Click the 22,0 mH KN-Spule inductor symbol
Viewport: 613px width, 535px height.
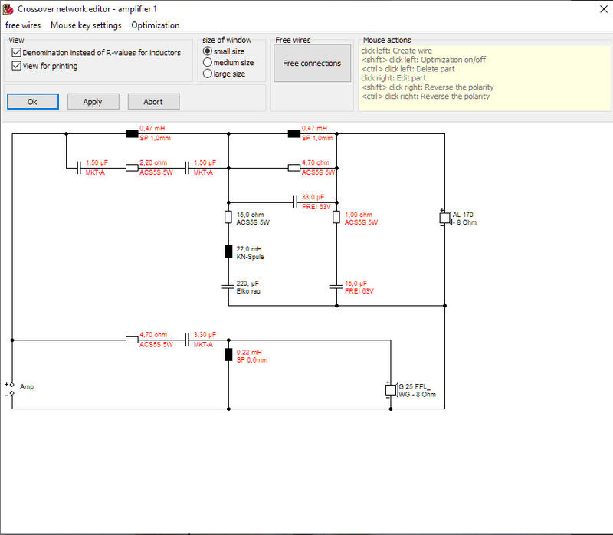228,251
